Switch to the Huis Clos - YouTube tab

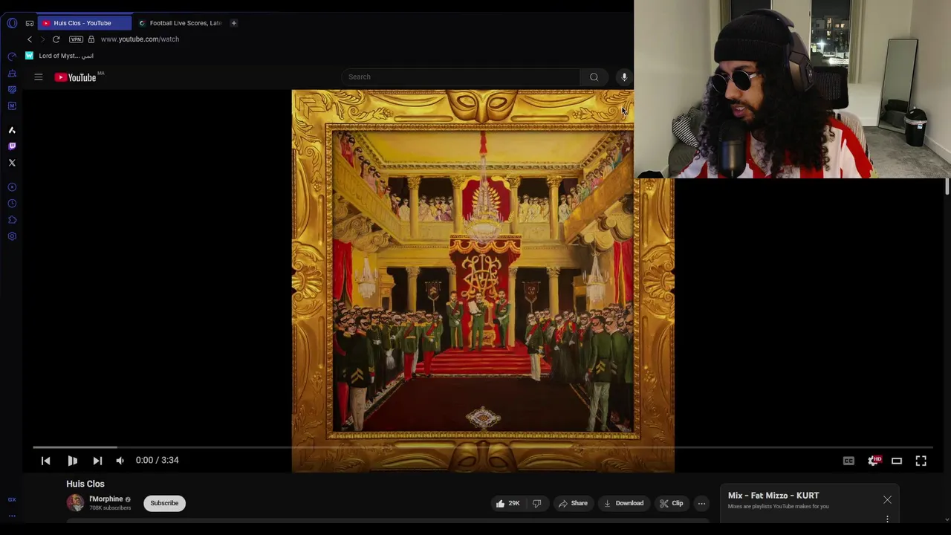[84, 23]
